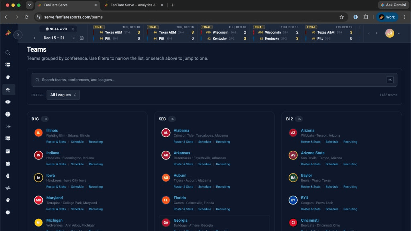Click the 1182 teams count
The image size is (411, 231).
click(x=388, y=95)
